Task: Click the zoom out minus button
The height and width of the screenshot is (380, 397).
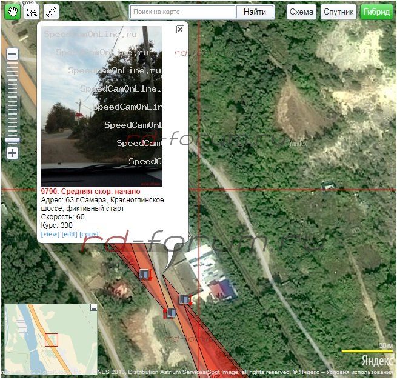Action: [x=12, y=55]
